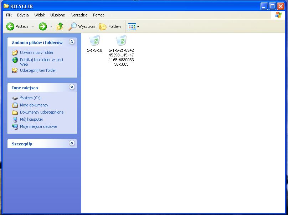Open the Wstecz history dropdown arrow
Screen dimensions: 288x215
pyautogui.click(x=33, y=26)
